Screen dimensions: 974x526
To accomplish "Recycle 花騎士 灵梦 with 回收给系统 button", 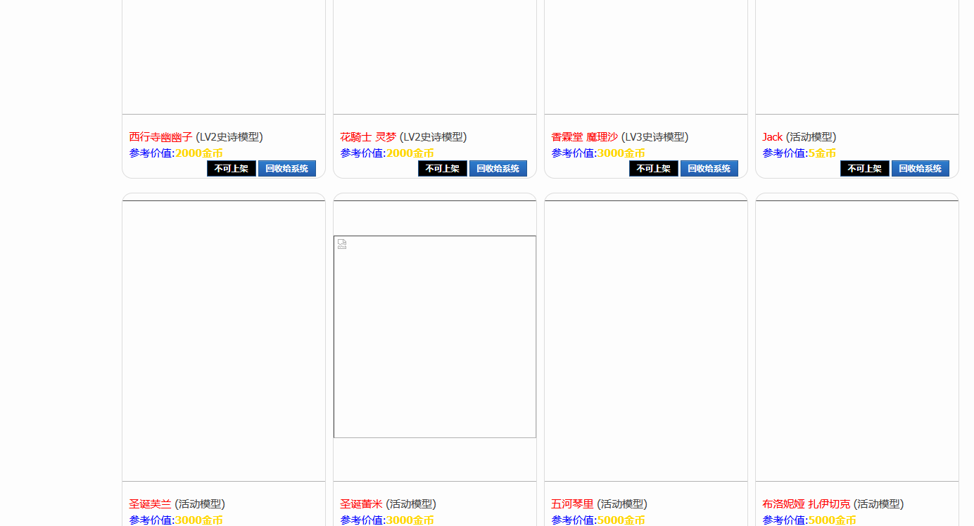I will 498,169.
